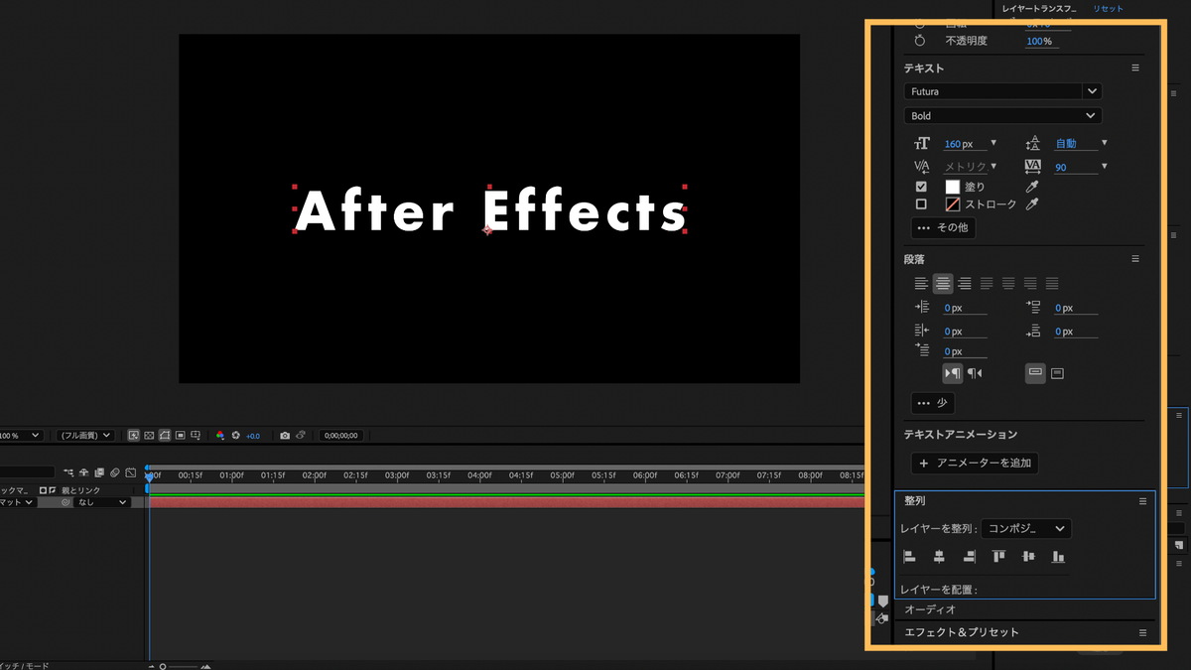Open the 整列 panel menu
Image resolution: width=1191 pixels, height=670 pixels.
[x=1142, y=501]
